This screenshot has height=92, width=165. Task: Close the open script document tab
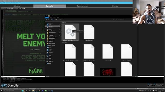(25, 9)
